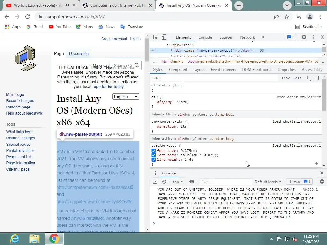The height and width of the screenshot is (245, 327).
Task: Open DevTools settings gear icon
Action: (304, 37)
